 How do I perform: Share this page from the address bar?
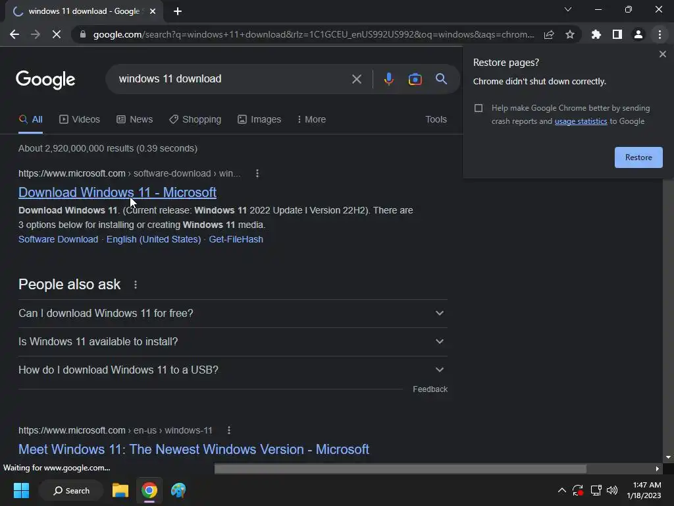coord(549,34)
